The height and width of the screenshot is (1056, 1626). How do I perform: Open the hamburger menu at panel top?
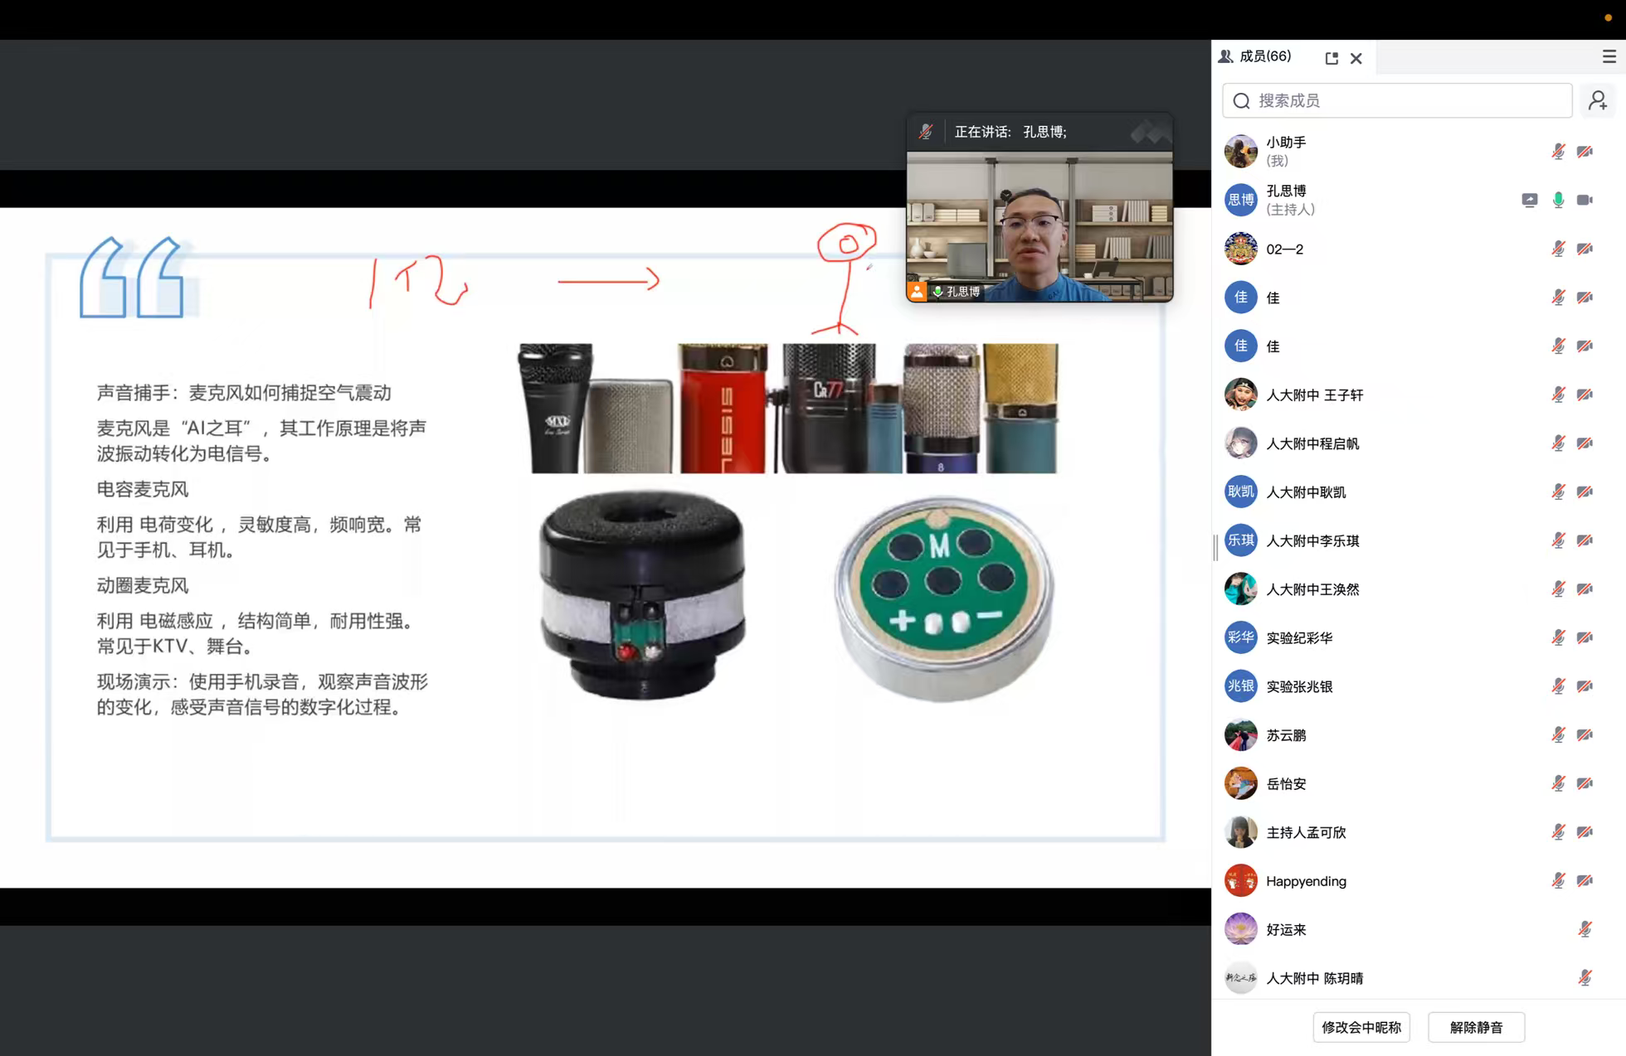coord(1609,56)
